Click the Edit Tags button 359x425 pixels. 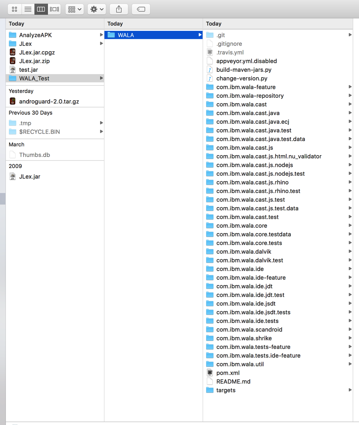[141, 9]
